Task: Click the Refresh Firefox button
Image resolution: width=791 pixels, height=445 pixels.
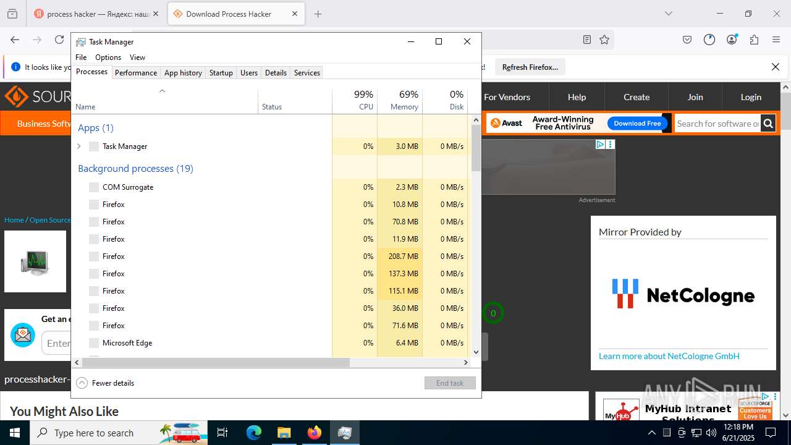Action: pos(530,67)
